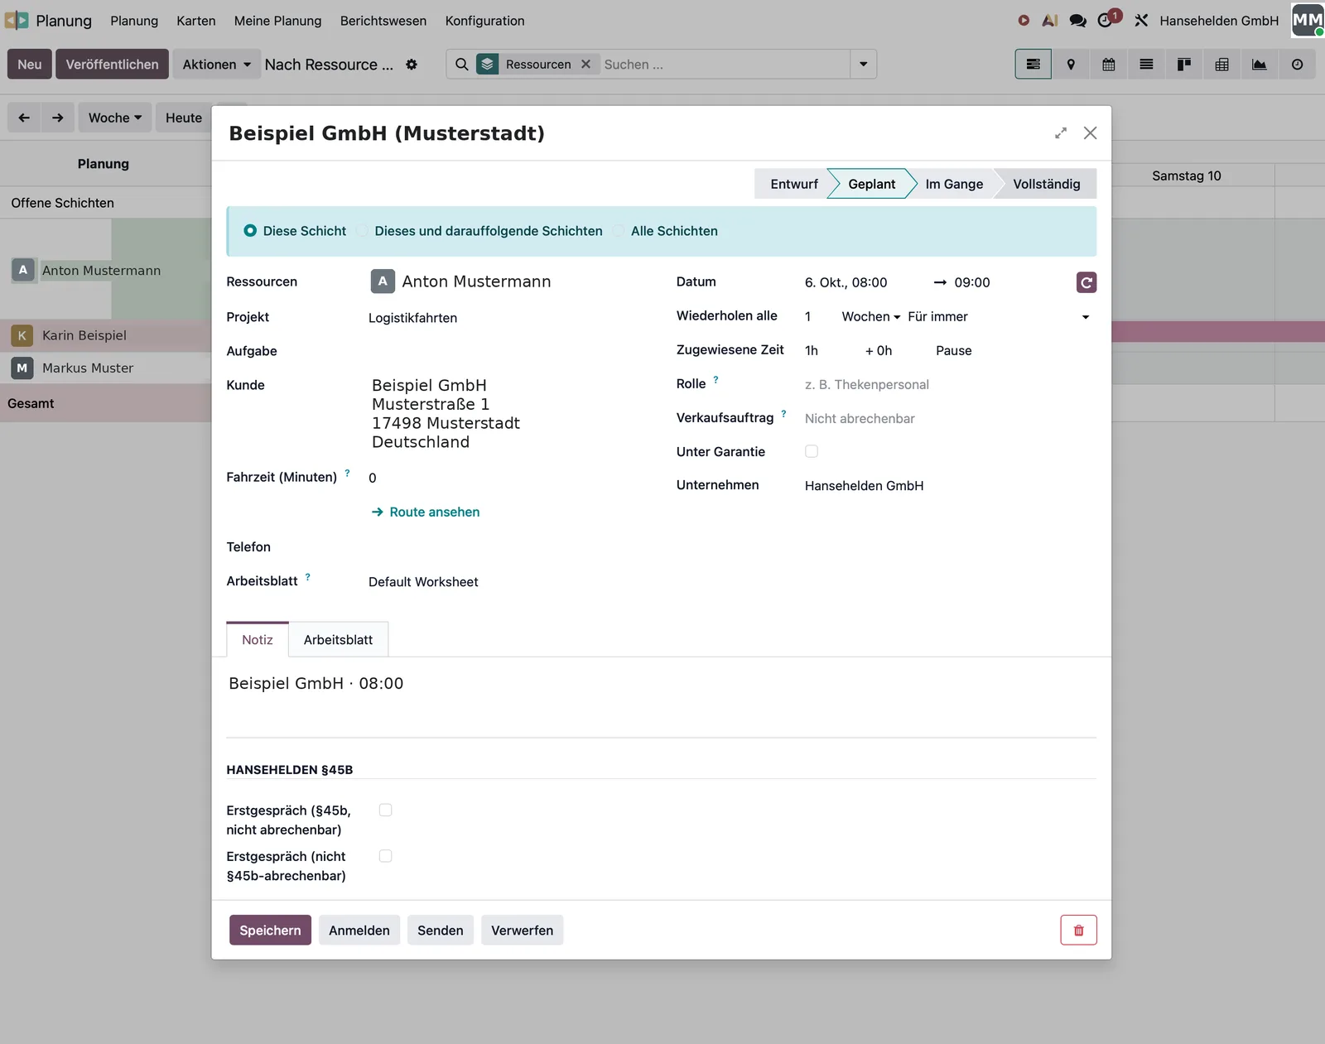Screen dimensions: 1325x1044
Task: Open the Planung app home icon
Action: click(17, 21)
